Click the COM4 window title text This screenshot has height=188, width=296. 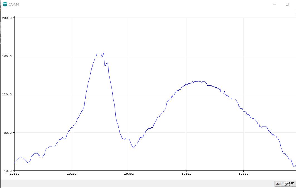point(14,4)
